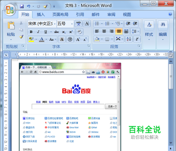The width and height of the screenshot is (176, 151).
Task: Click the vertical scrollbar thumb in Word
Action: 171,76
